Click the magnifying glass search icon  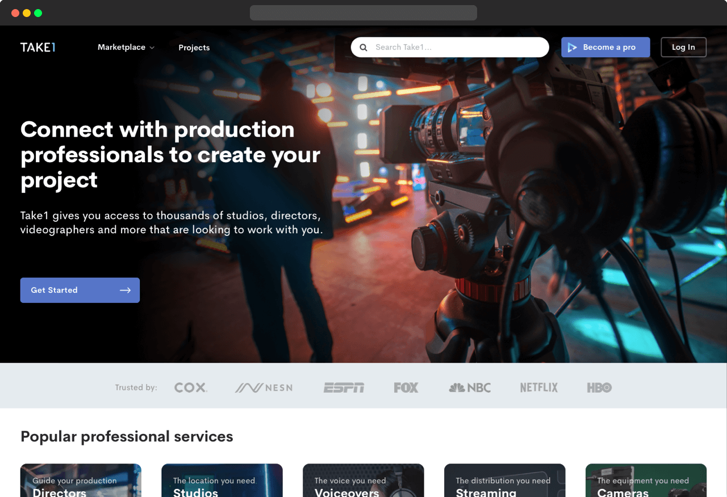[x=363, y=48]
